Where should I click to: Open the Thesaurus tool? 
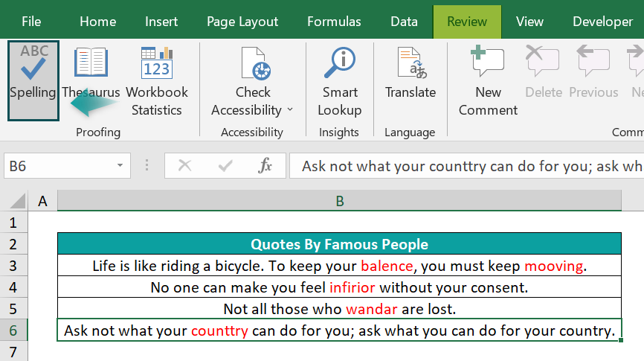point(91,74)
